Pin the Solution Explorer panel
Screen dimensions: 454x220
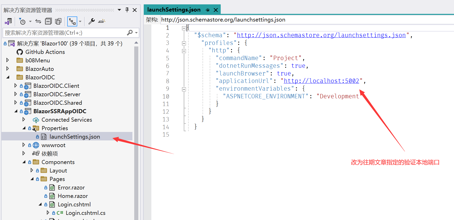click(x=127, y=10)
